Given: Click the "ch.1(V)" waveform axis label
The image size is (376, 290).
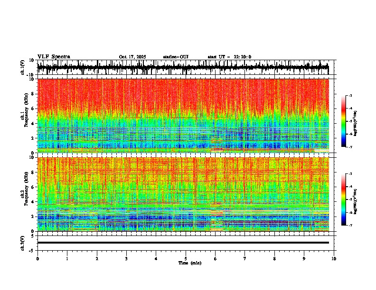Looking at the screenshot, I should pyautogui.click(x=23, y=67).
